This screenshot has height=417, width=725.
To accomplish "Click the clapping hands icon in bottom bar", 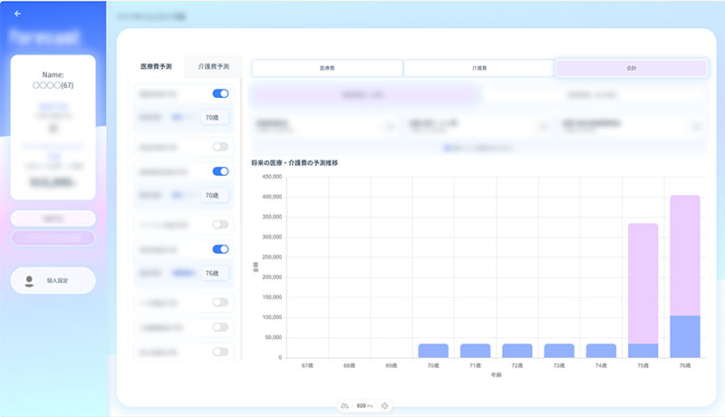I will (344, 405).
